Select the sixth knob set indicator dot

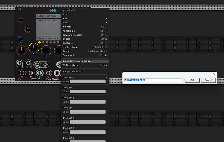point(58,42)
